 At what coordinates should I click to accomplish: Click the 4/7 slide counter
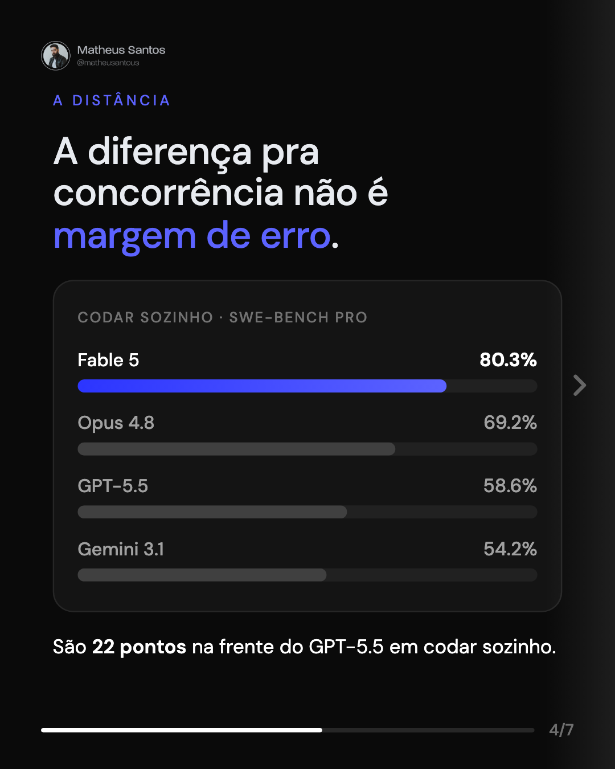[561, 730]
